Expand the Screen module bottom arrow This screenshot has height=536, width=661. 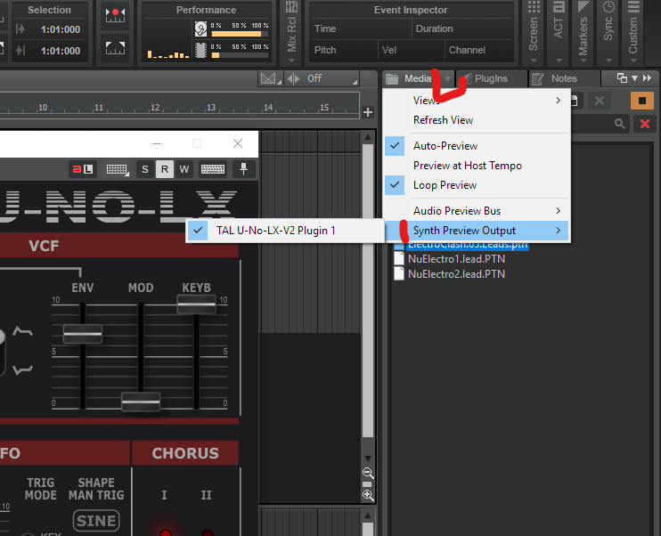click(x=535, y=61)
